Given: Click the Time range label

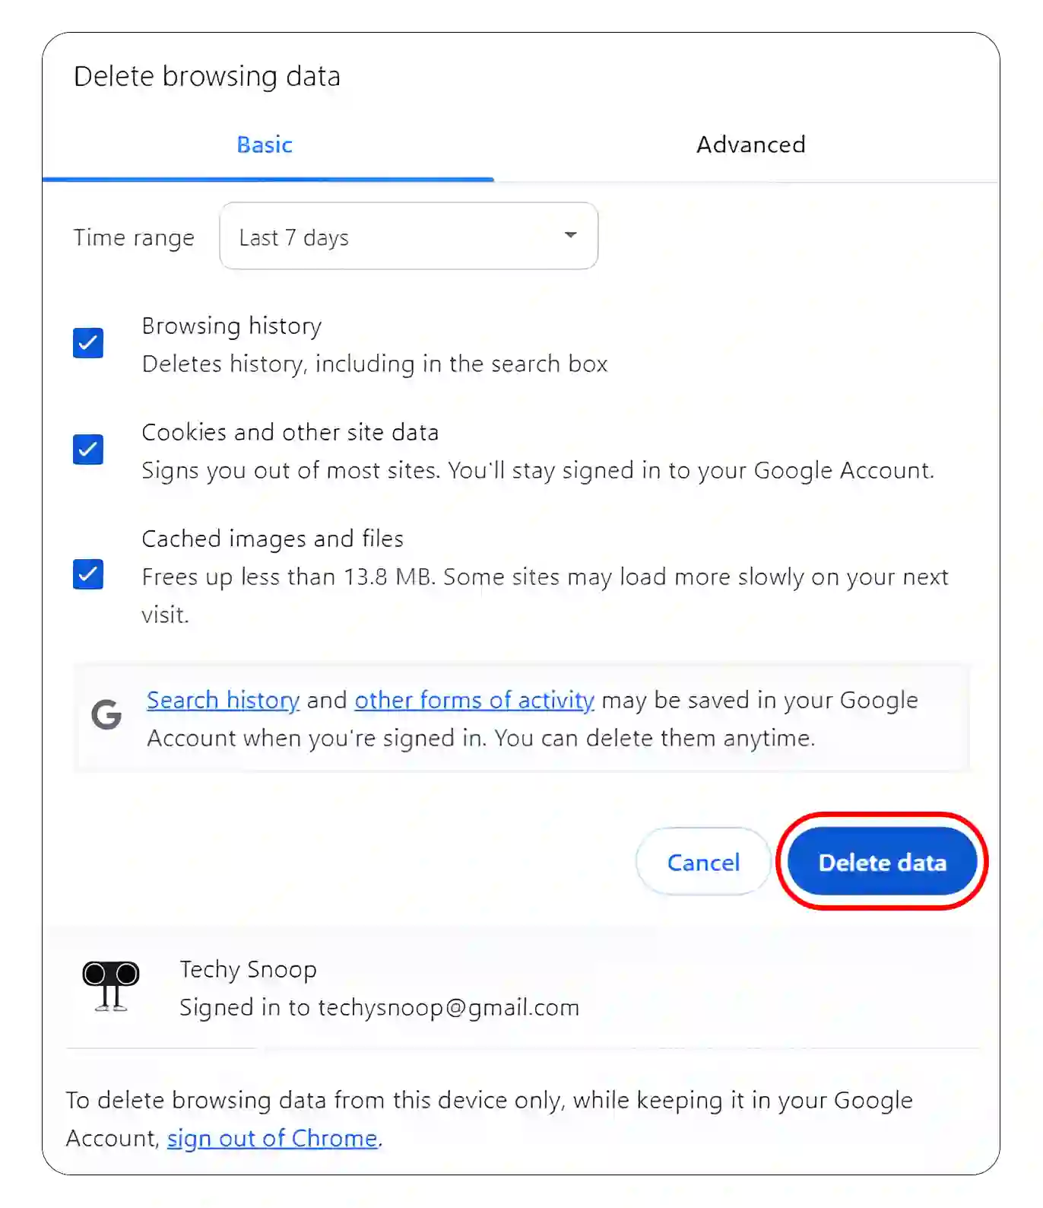Looking at the screenshot, I should point(134,237).
